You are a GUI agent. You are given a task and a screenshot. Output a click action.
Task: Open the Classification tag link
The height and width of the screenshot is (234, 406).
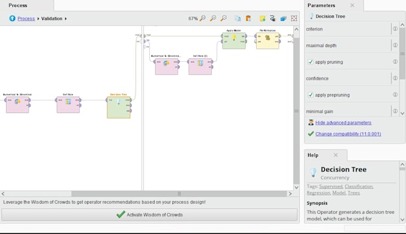(359, 186)
